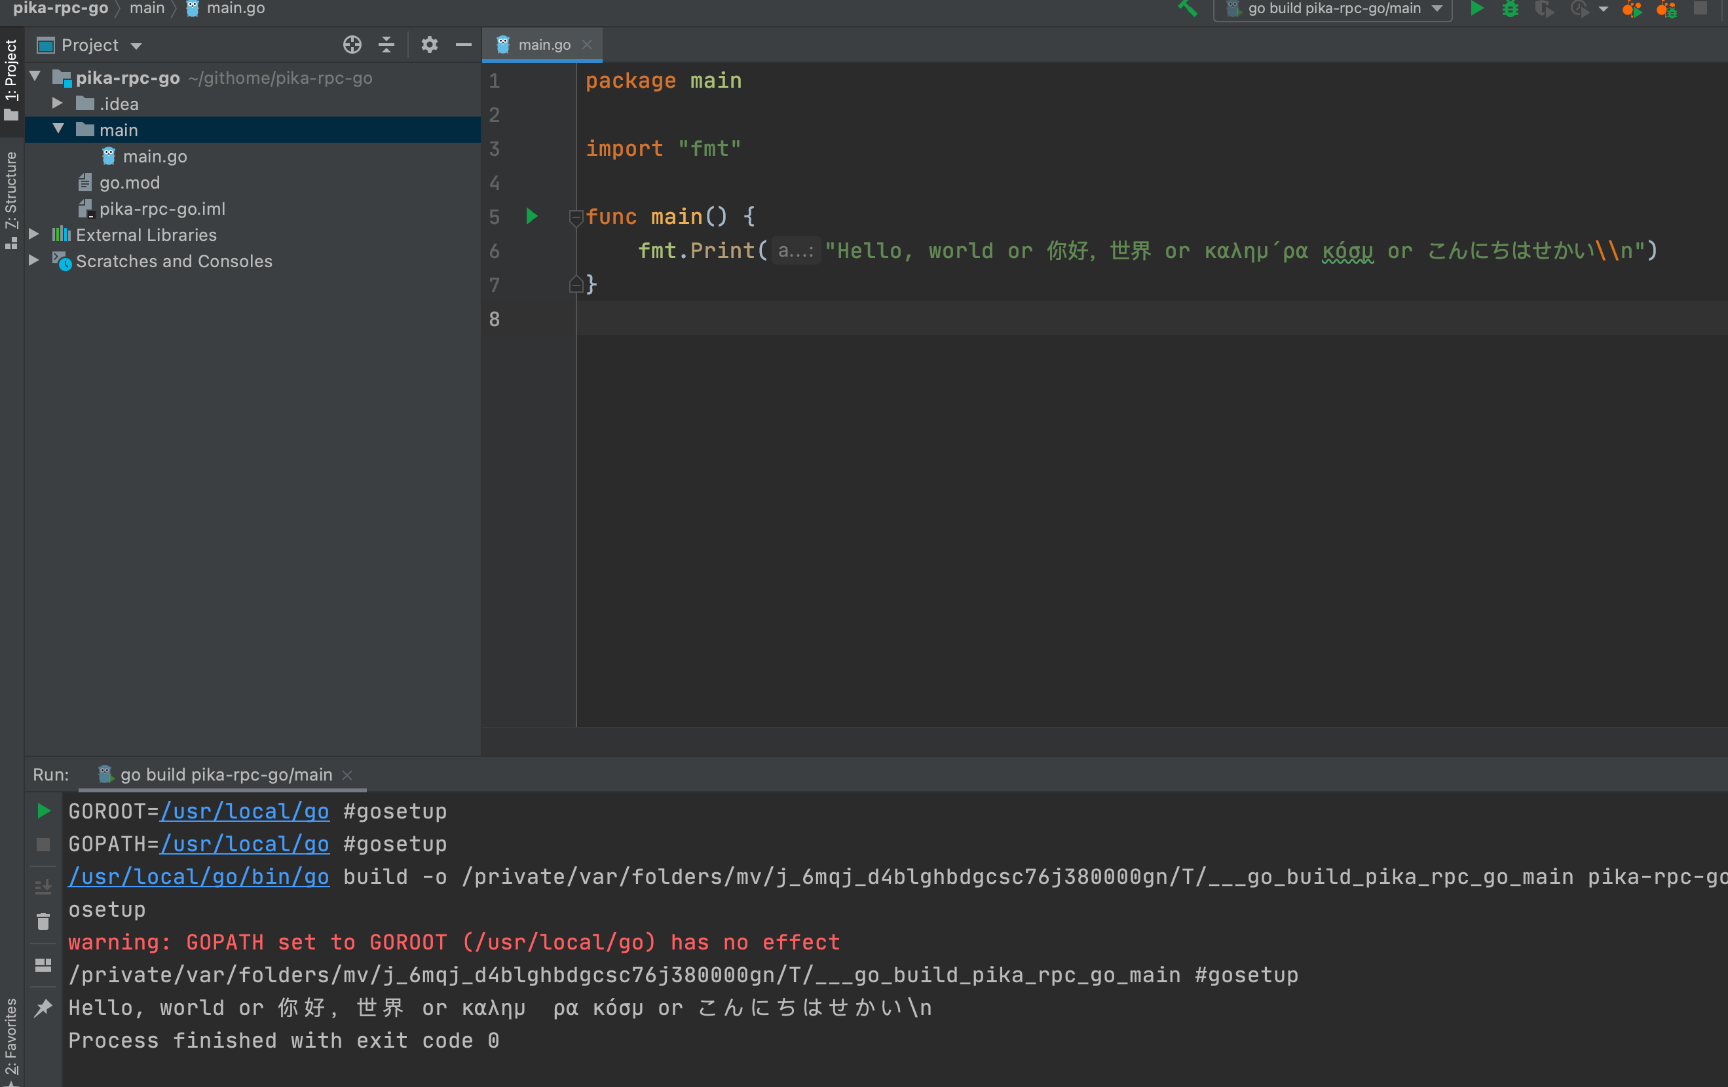The image size is (1728, 1087).
Task: Expand the External Libraries tree node
Action: [33, 234]
